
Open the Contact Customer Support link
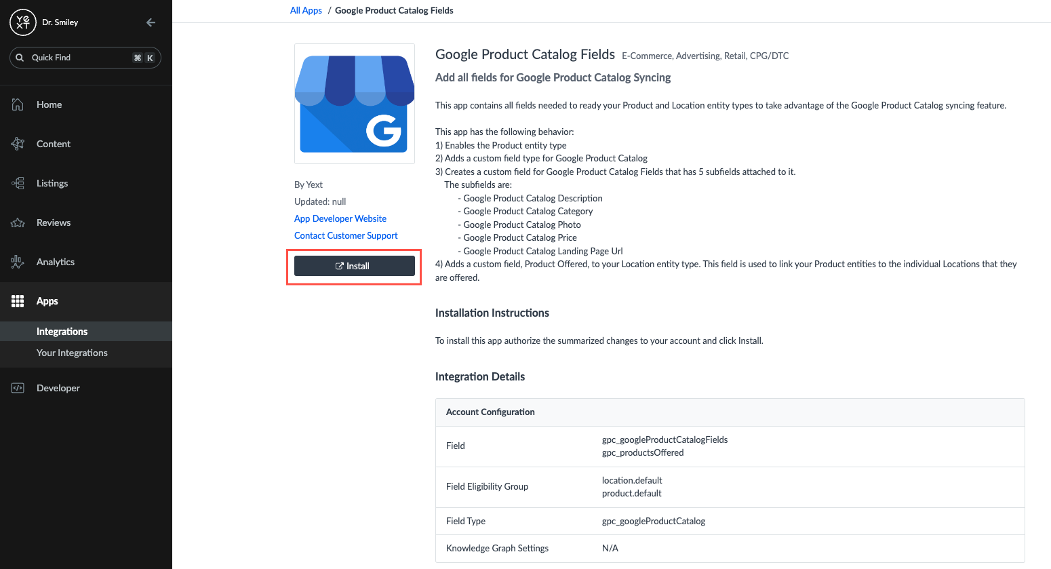tap(346, 235)
